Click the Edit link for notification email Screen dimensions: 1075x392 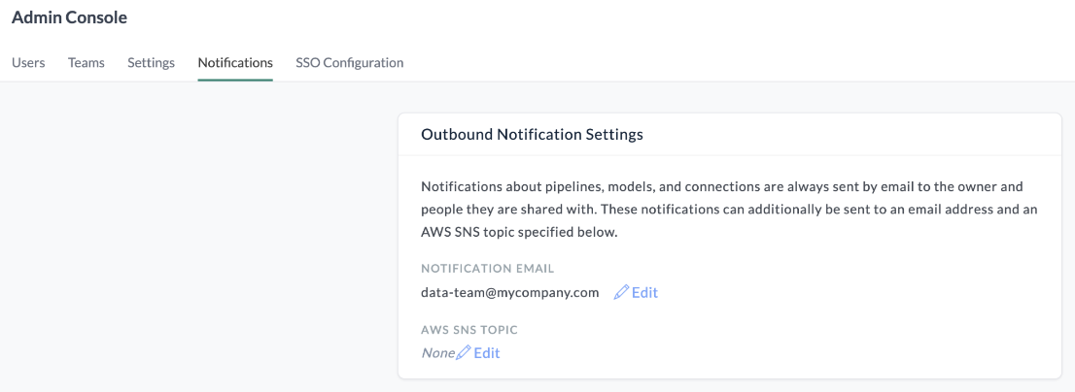644,292
